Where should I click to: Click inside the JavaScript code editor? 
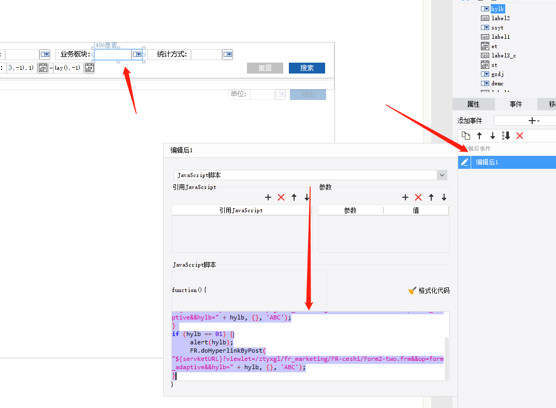tap(308, 346)
